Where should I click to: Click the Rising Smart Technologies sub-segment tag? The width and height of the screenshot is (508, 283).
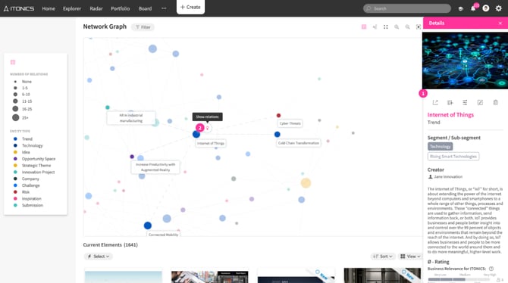453,157
